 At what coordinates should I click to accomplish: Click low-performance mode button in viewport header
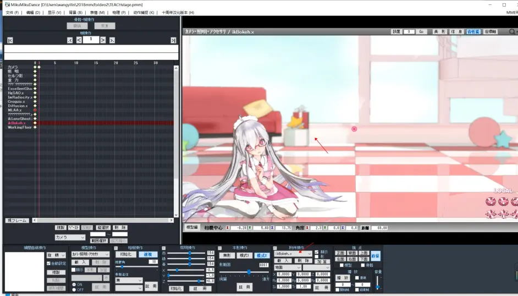point(473,32)
